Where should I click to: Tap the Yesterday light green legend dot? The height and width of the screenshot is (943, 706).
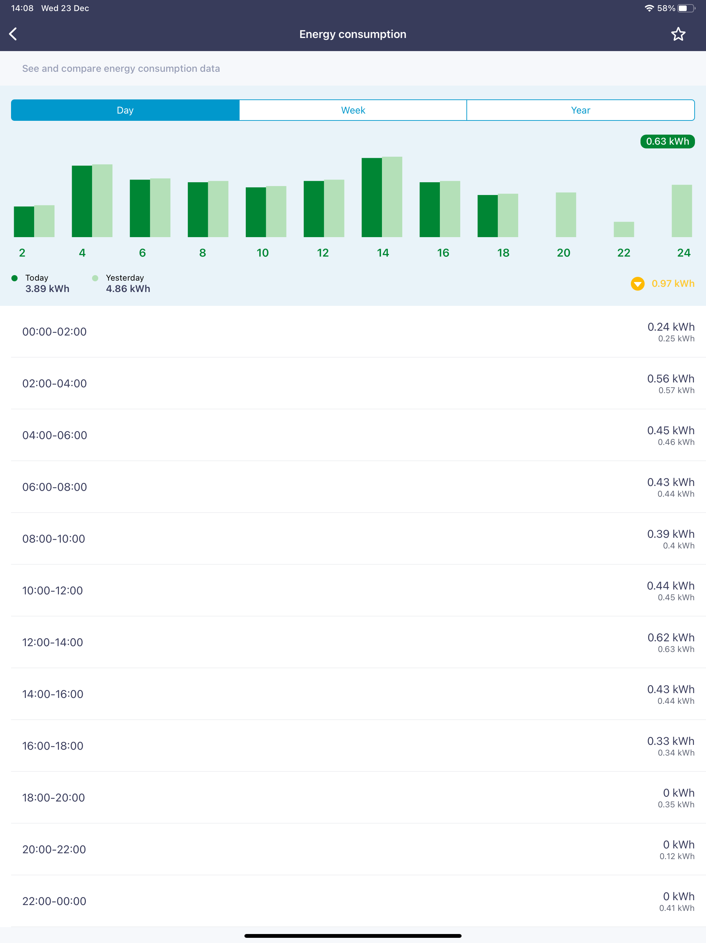pos(95,278)
